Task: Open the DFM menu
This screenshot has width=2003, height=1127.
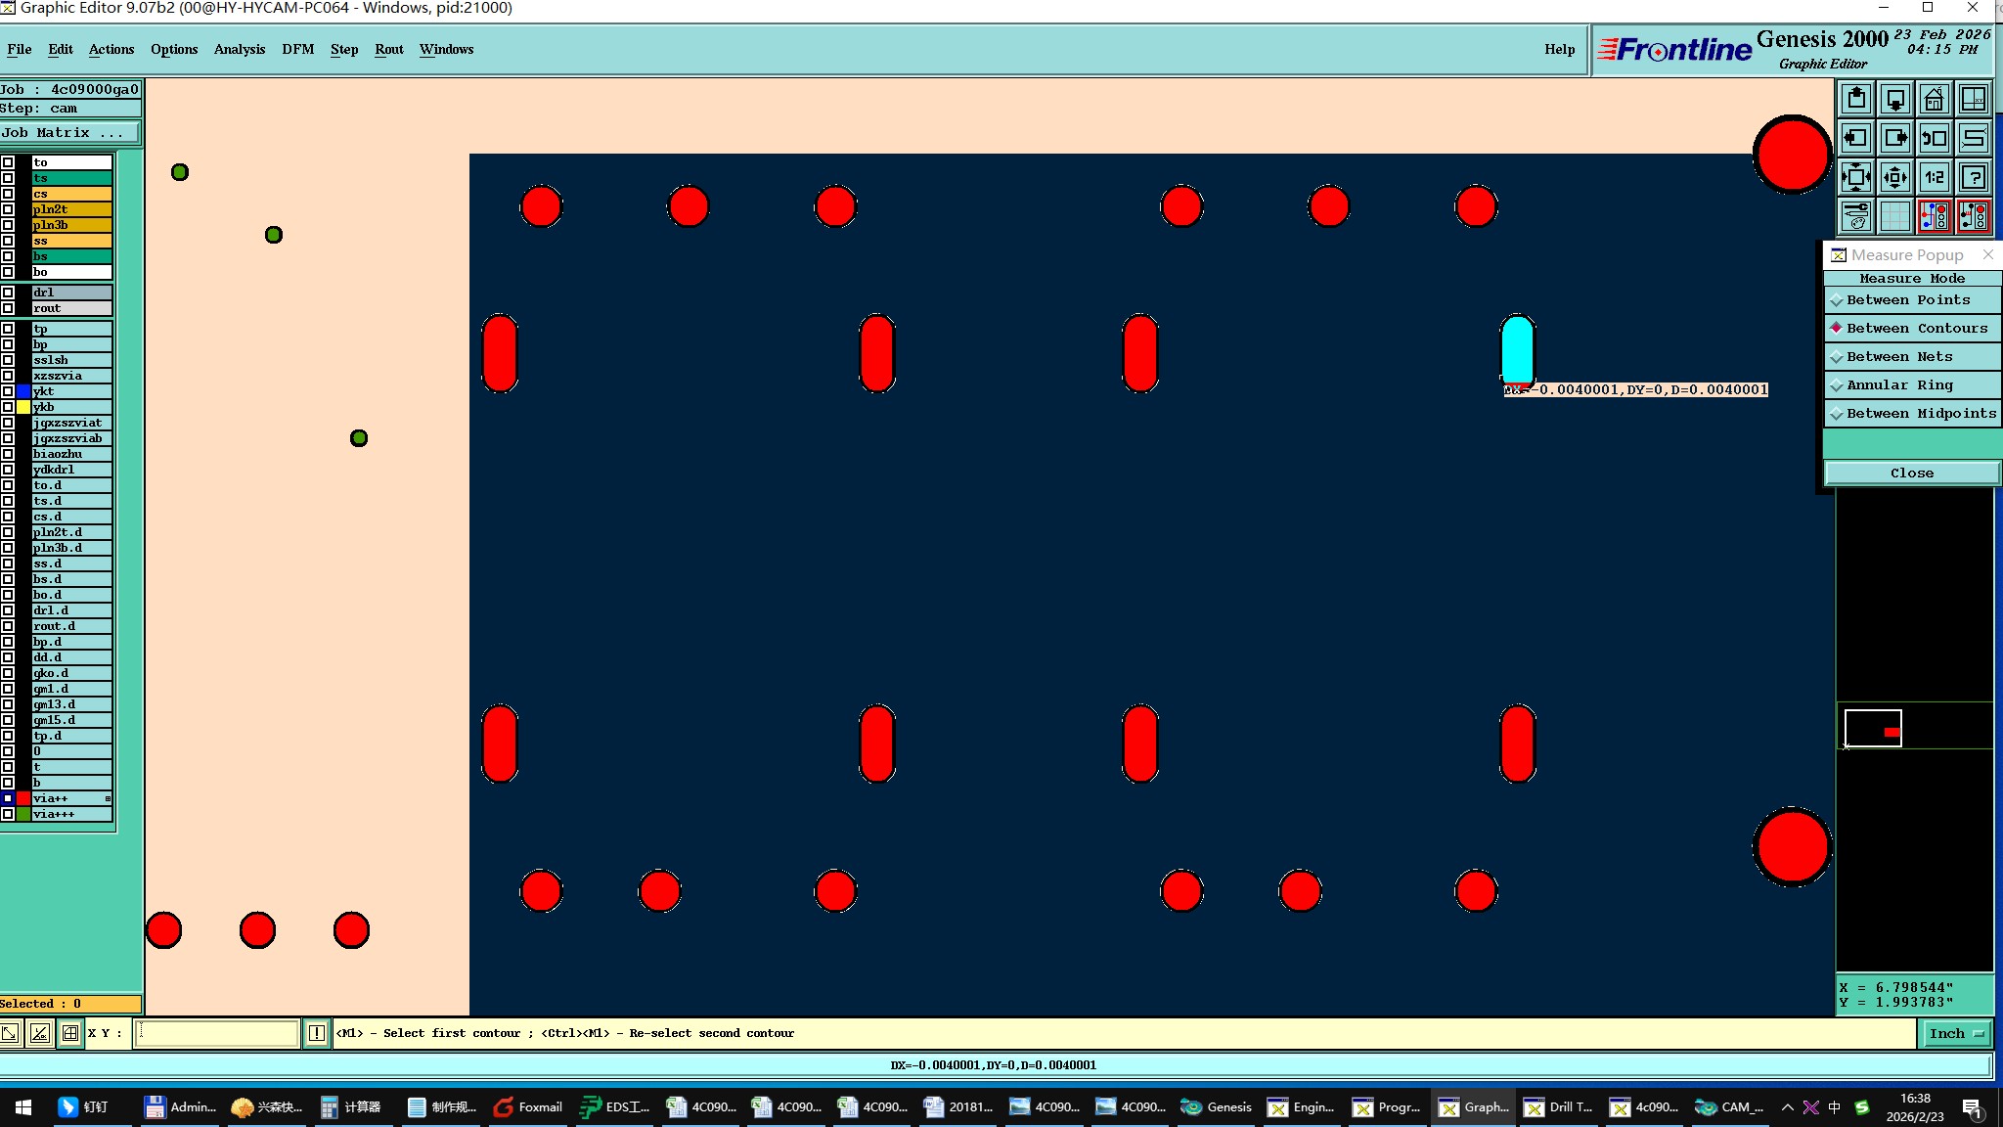Action: point(297,49)
